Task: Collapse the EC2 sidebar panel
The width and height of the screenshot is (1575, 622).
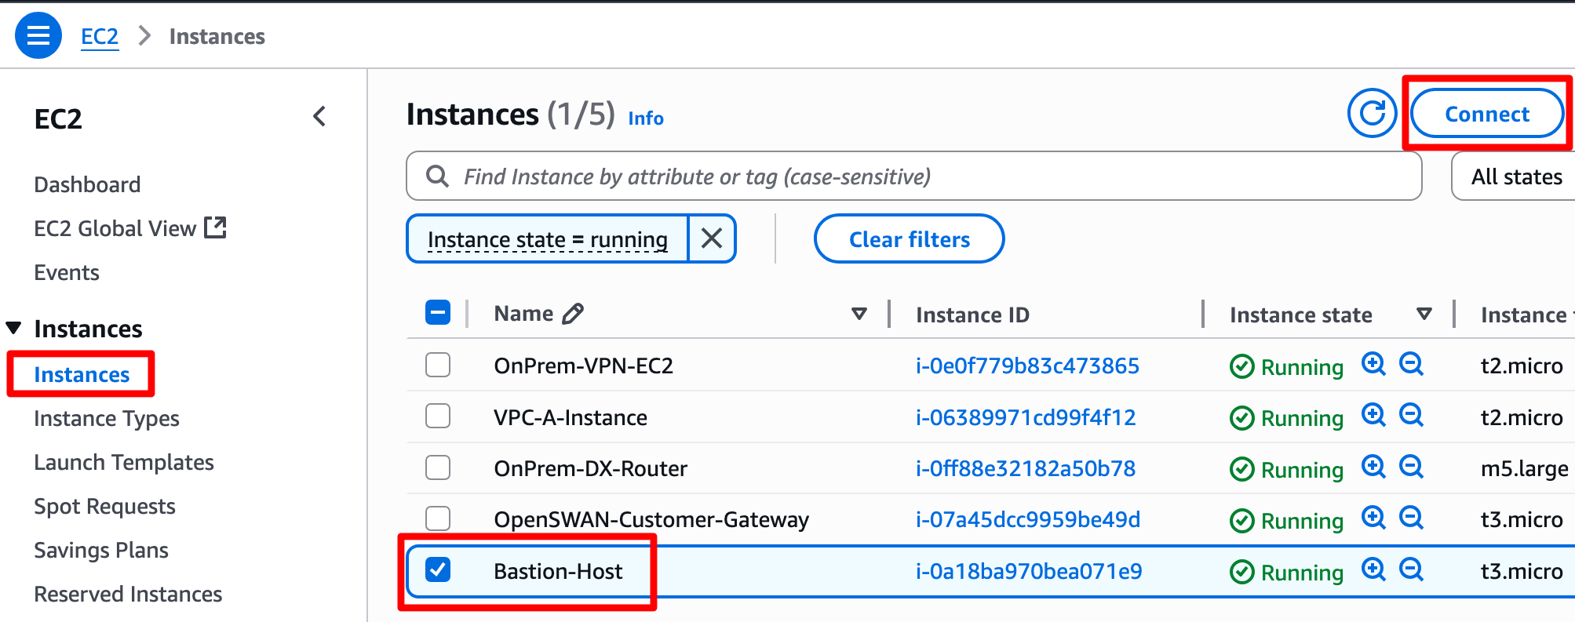Action: click(319, 117)
